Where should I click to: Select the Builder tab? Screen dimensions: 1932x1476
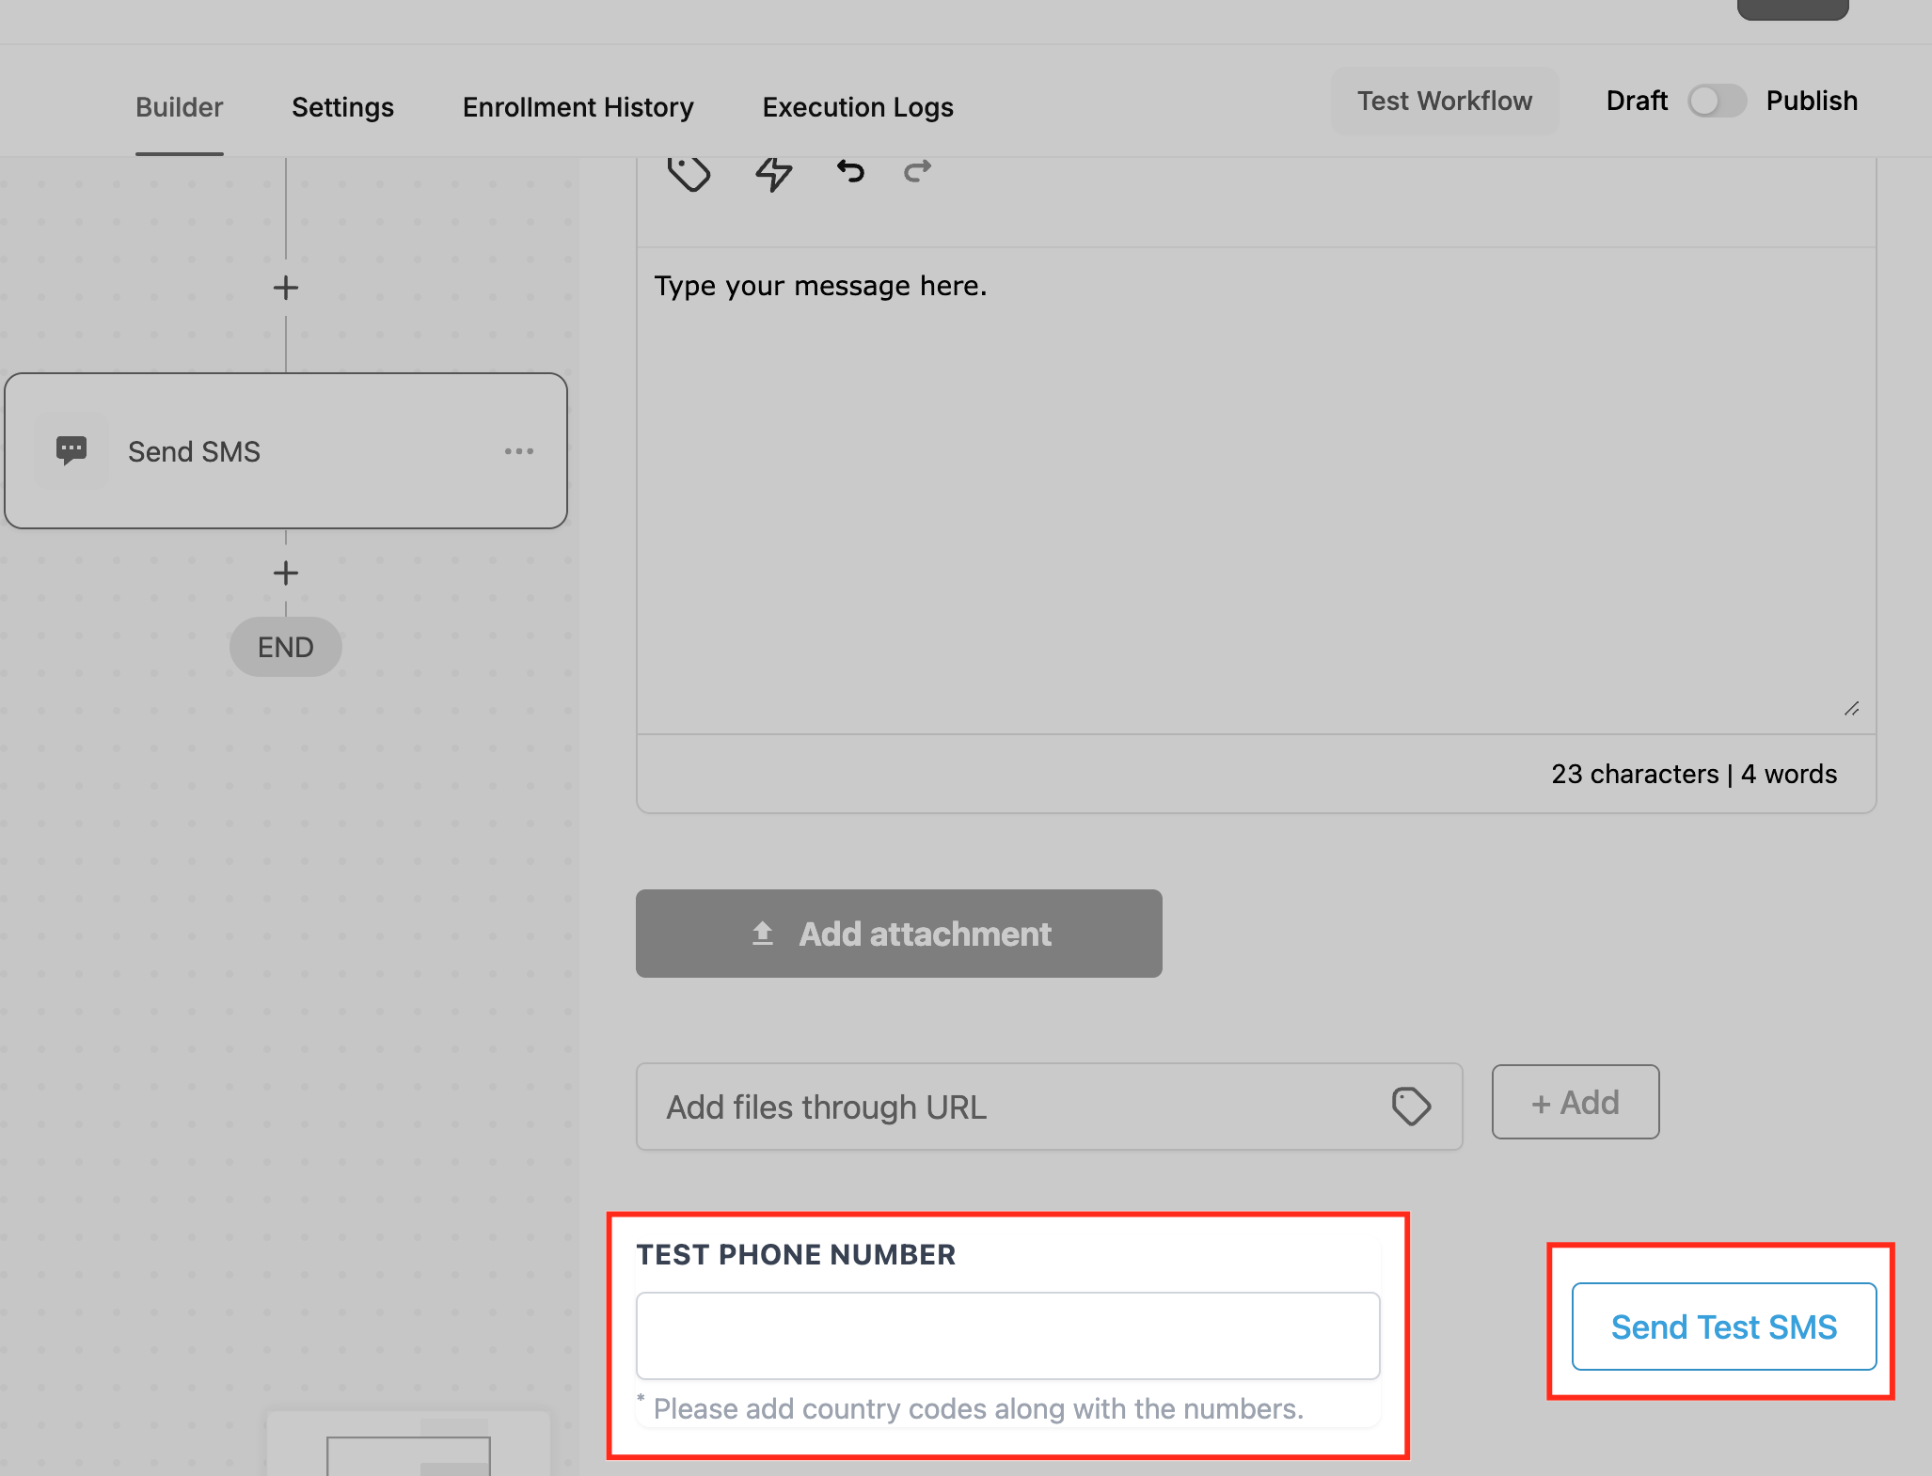179,107
